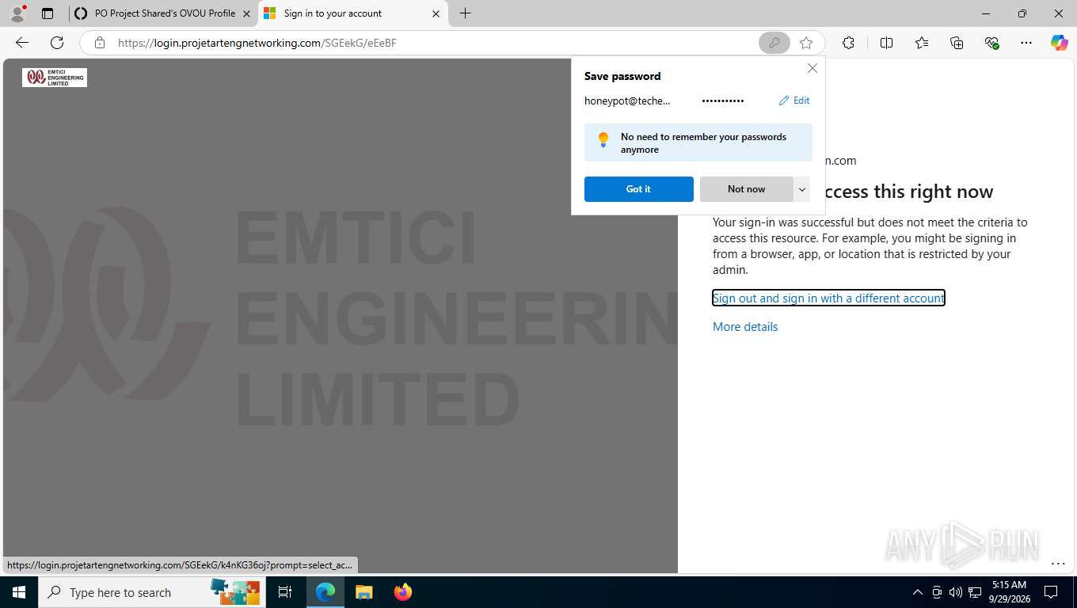
Task: Open the volume control in system tray
Action: (x=956, y=592)
